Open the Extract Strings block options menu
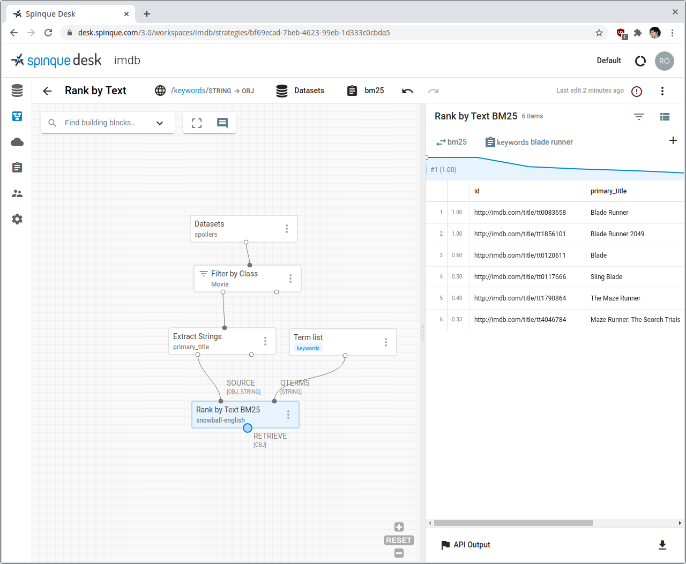 tap(265, 341)
